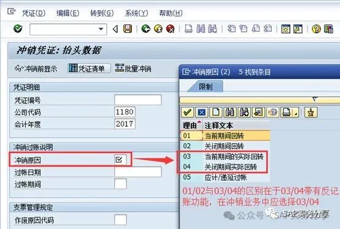340x229 pixels.
Task: Click the red Cancel icon
Action: tap(171, 29)
